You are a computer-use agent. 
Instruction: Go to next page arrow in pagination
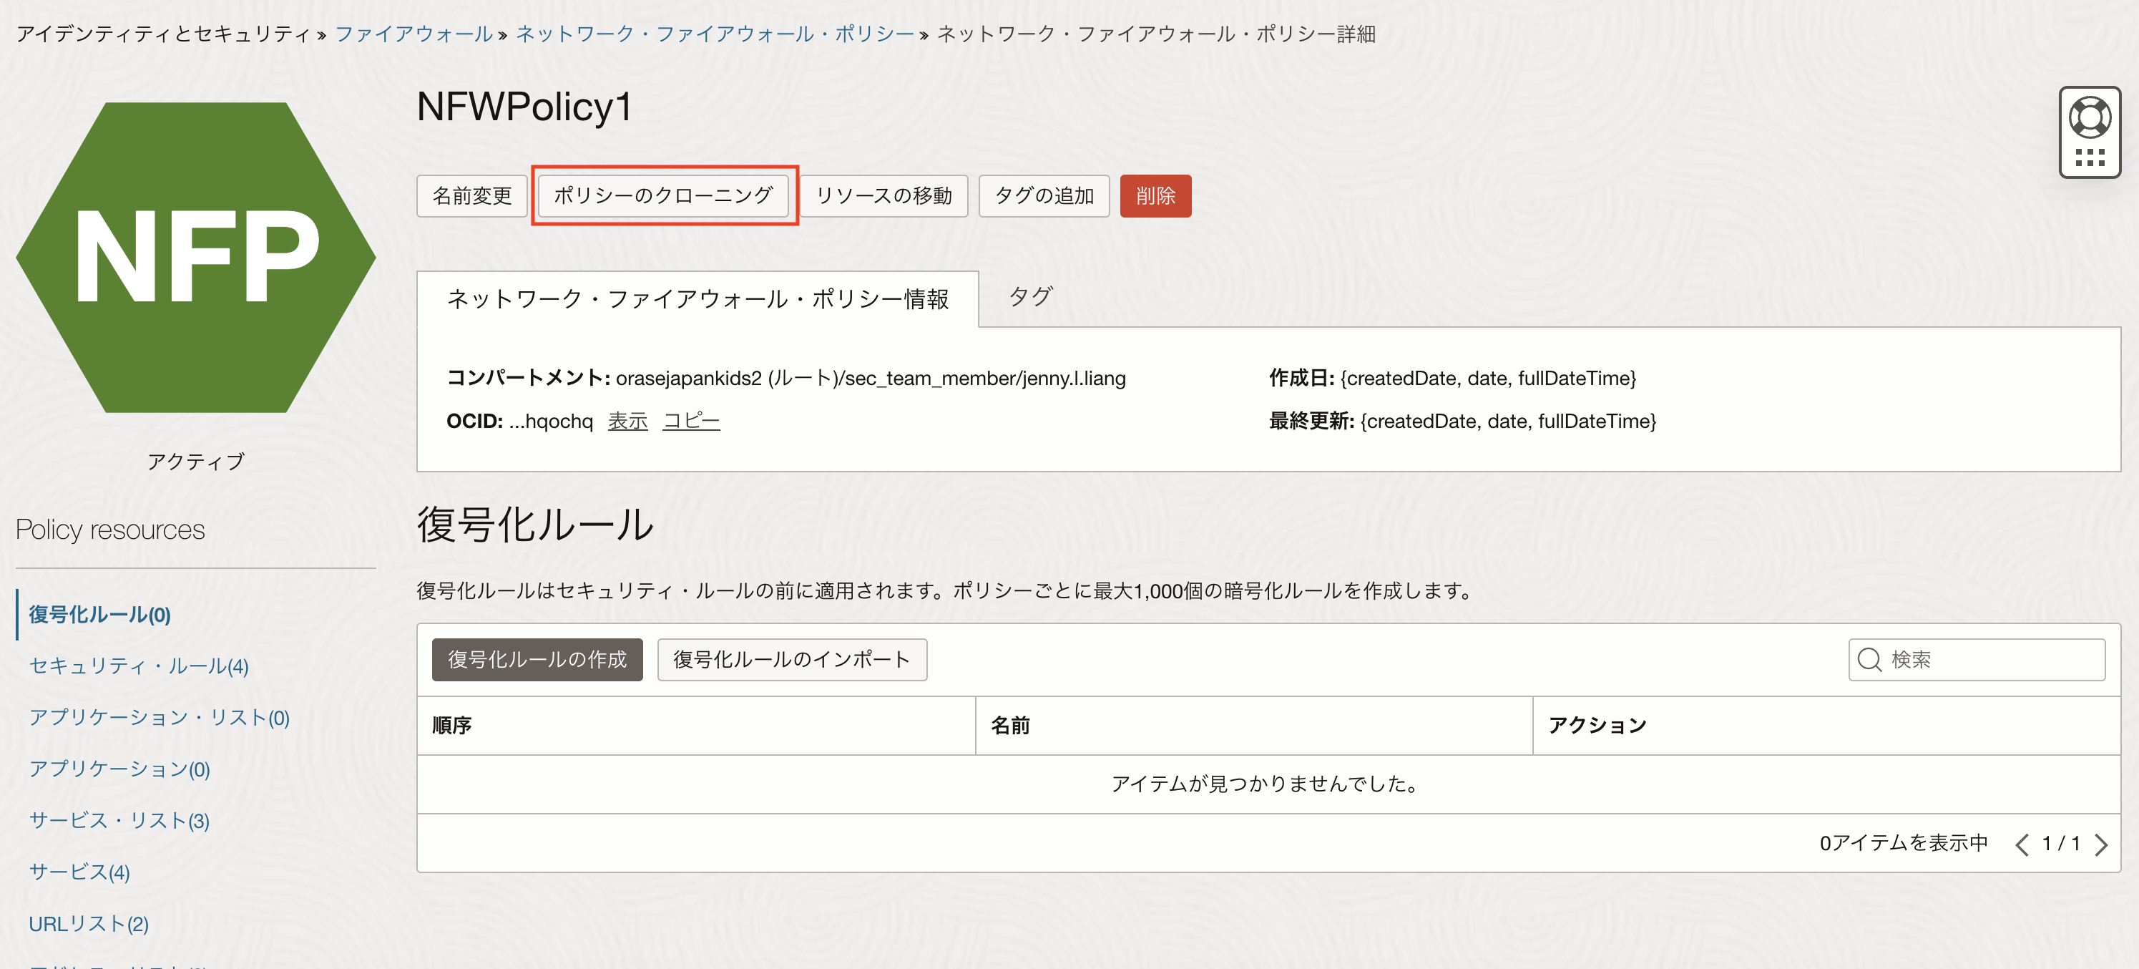point(2101,844)
